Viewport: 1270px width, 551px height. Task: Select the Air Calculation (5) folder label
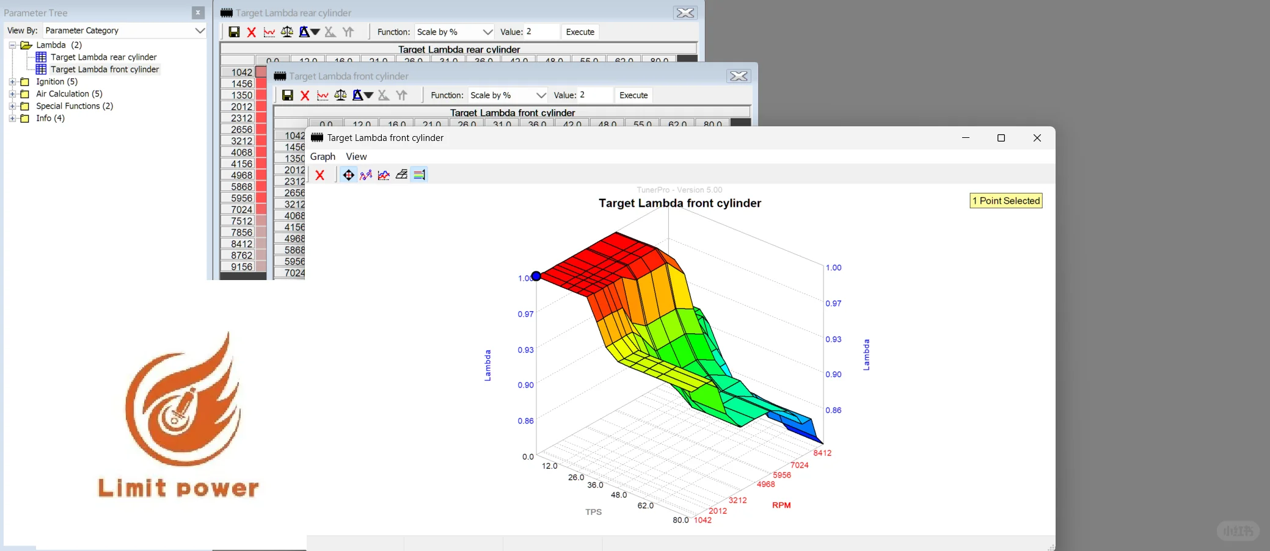[x=69, y=94]
